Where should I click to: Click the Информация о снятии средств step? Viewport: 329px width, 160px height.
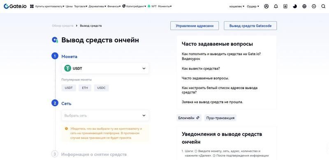tap(94, 155)
